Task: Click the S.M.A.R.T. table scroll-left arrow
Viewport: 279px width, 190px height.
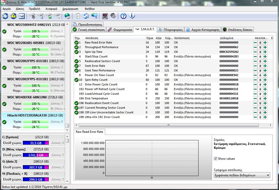Action: (x=76, y=125)
